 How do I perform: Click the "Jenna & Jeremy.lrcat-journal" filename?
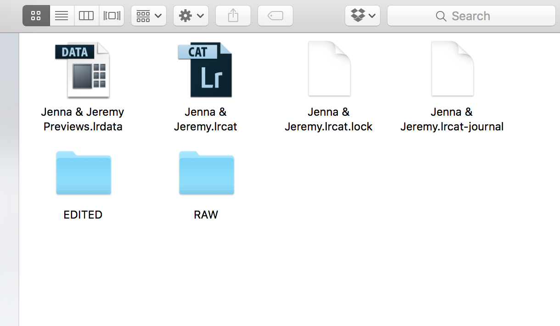pyautogui.click(x=452, y=119)
